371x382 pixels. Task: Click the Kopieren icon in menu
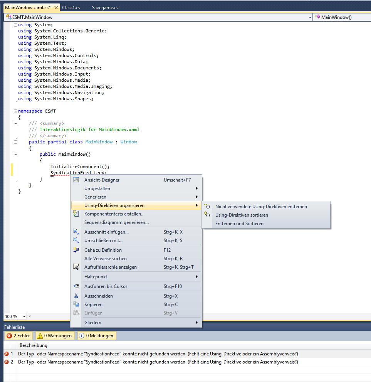[76, 304]
